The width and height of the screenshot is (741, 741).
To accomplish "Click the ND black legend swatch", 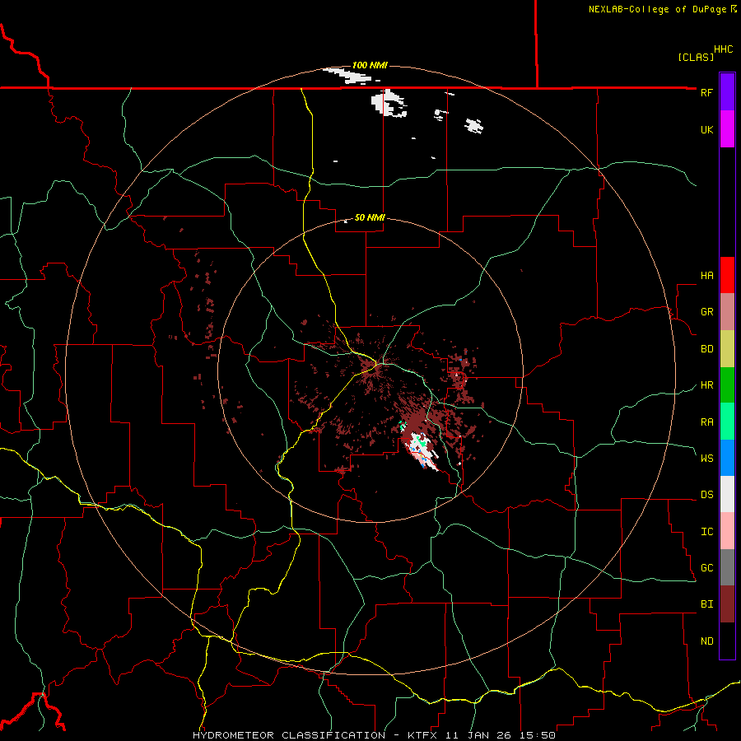I will click(x=727, y=641).
